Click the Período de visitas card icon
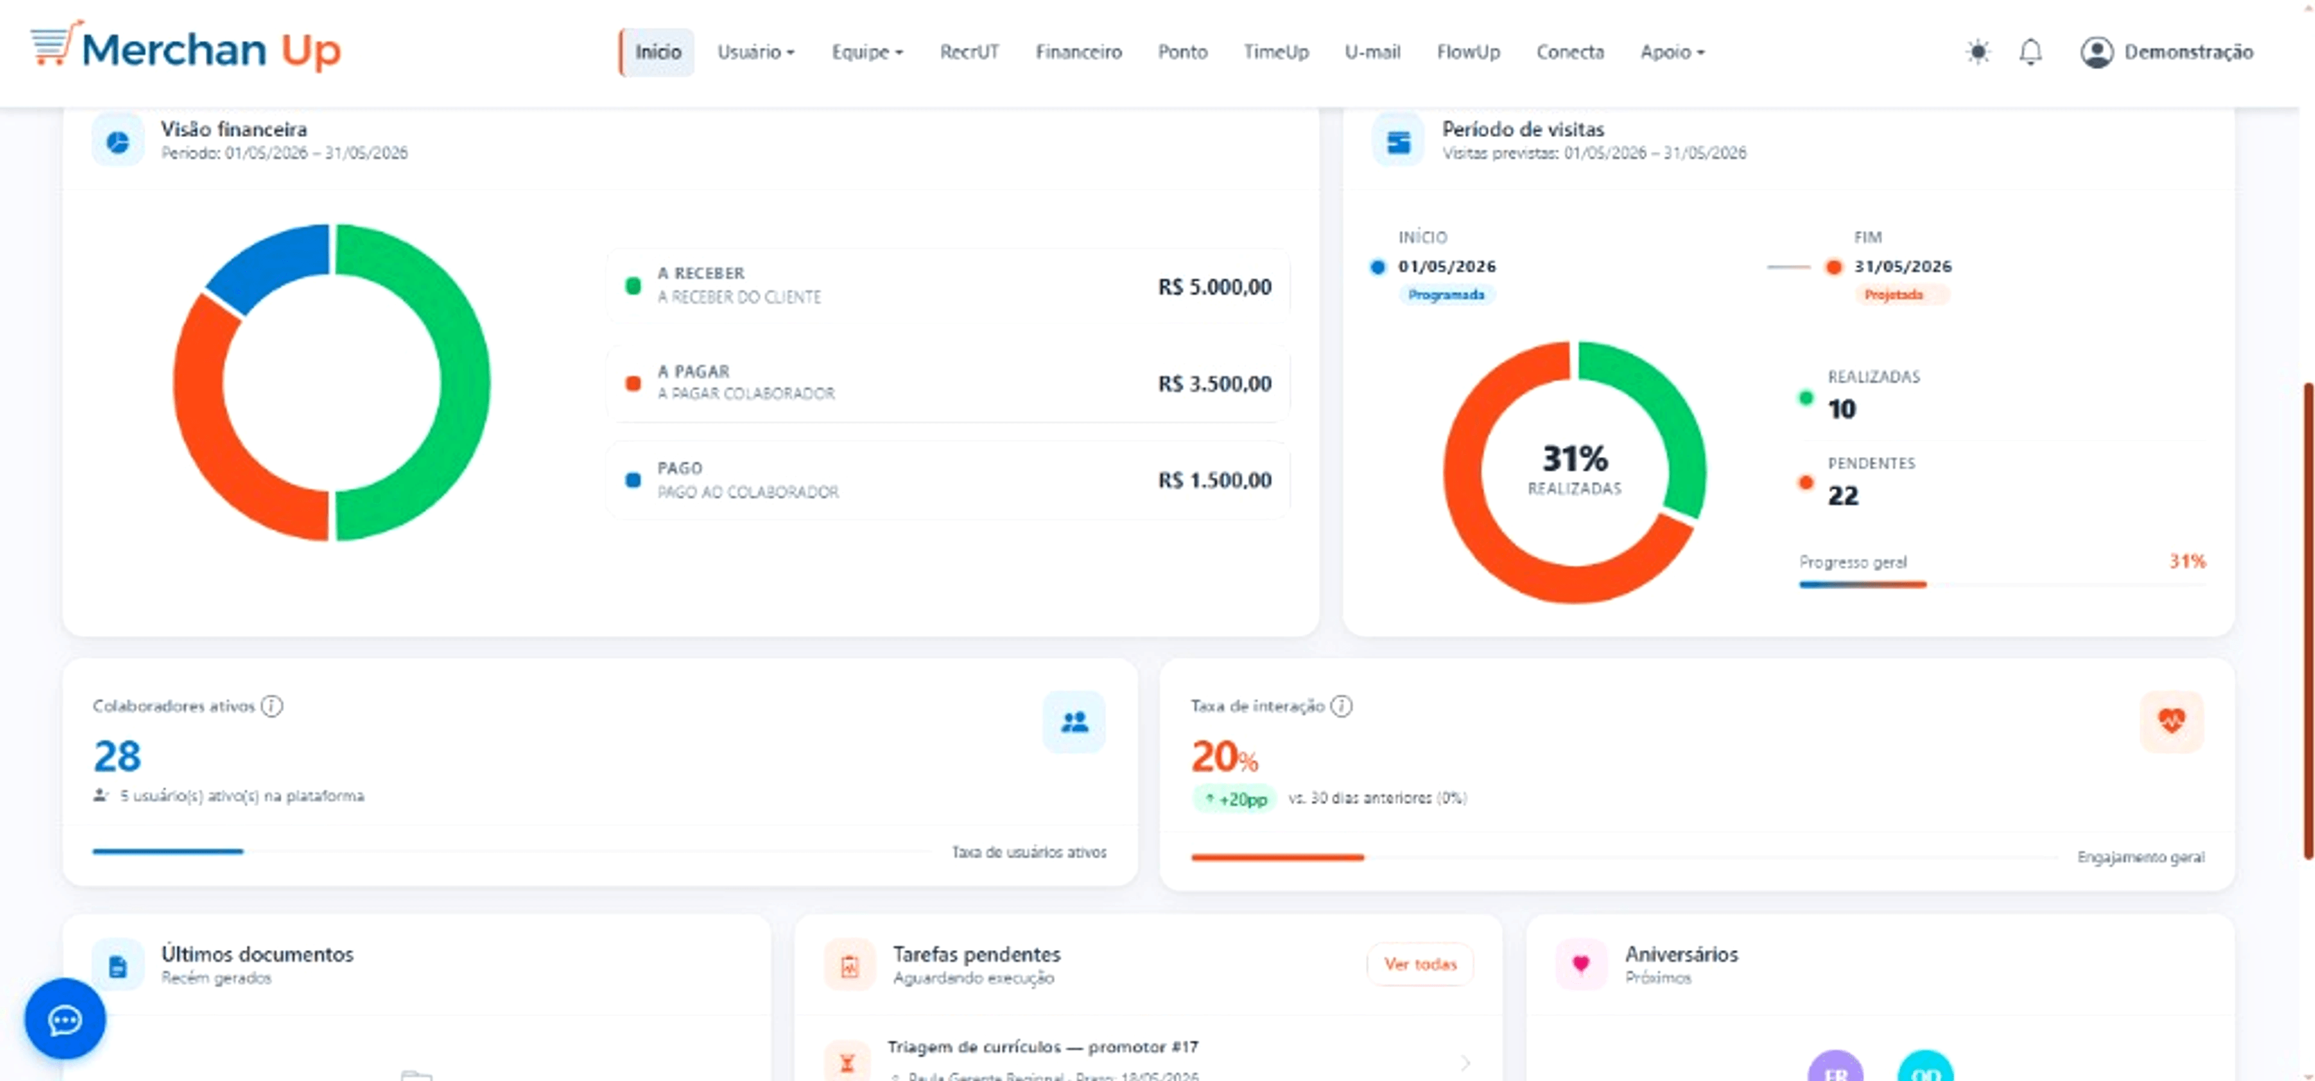The width and height of the screenshot is (2315, 1081). [1397, 141]
